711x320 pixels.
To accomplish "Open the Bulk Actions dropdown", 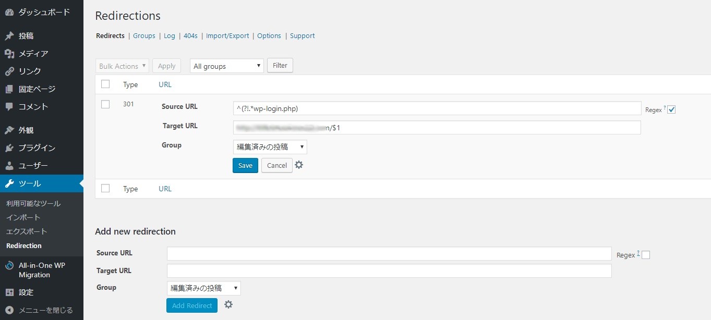I will 122,66.
